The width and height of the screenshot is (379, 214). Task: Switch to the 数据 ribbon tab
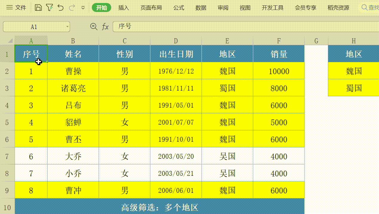click(201, 7)
